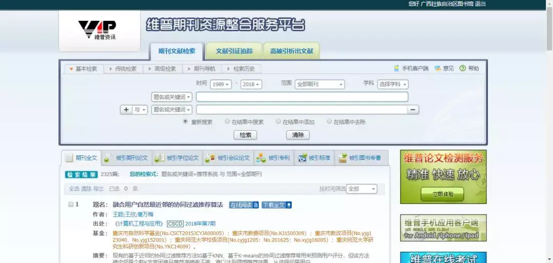The width and height of the screenshot is (553, 263).
Task: Click the 在线阅读 button for result 1
Action: click(244, 205)
